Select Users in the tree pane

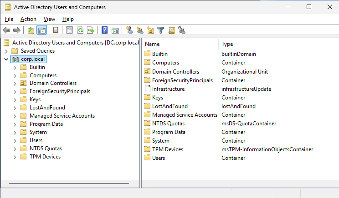pos(36,140)
